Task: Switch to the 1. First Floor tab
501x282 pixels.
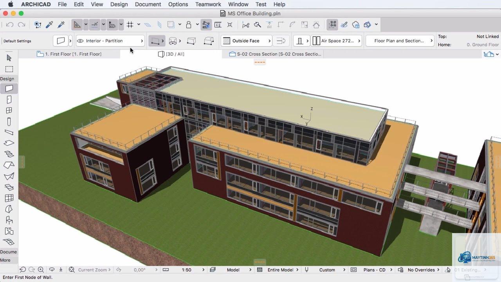Action: 69,54
